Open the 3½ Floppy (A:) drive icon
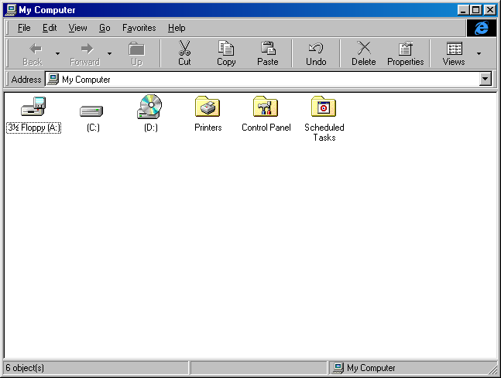Image resolution: width=501 pixels, height=378 pixels. point(33,107)
